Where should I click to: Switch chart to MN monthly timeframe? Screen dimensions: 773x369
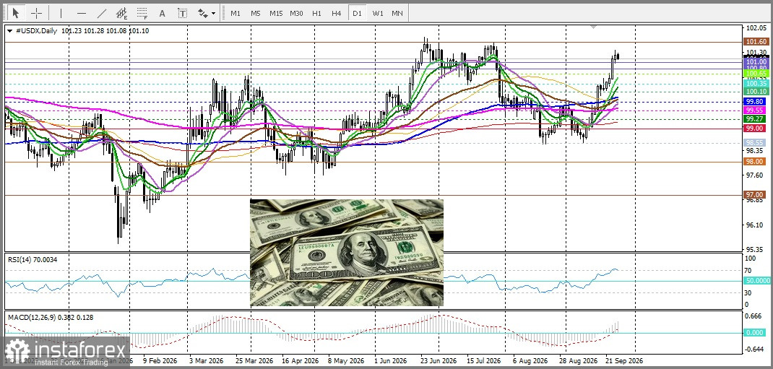tap(397, 13)
